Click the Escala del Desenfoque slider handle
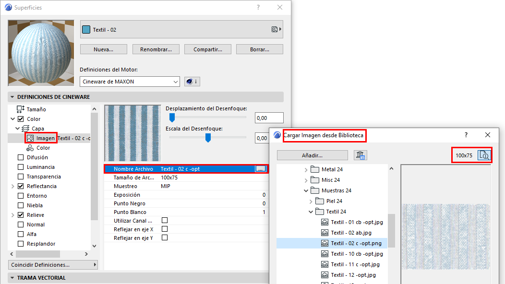This screenshot has width=505, height=284. tap(208, 138)
